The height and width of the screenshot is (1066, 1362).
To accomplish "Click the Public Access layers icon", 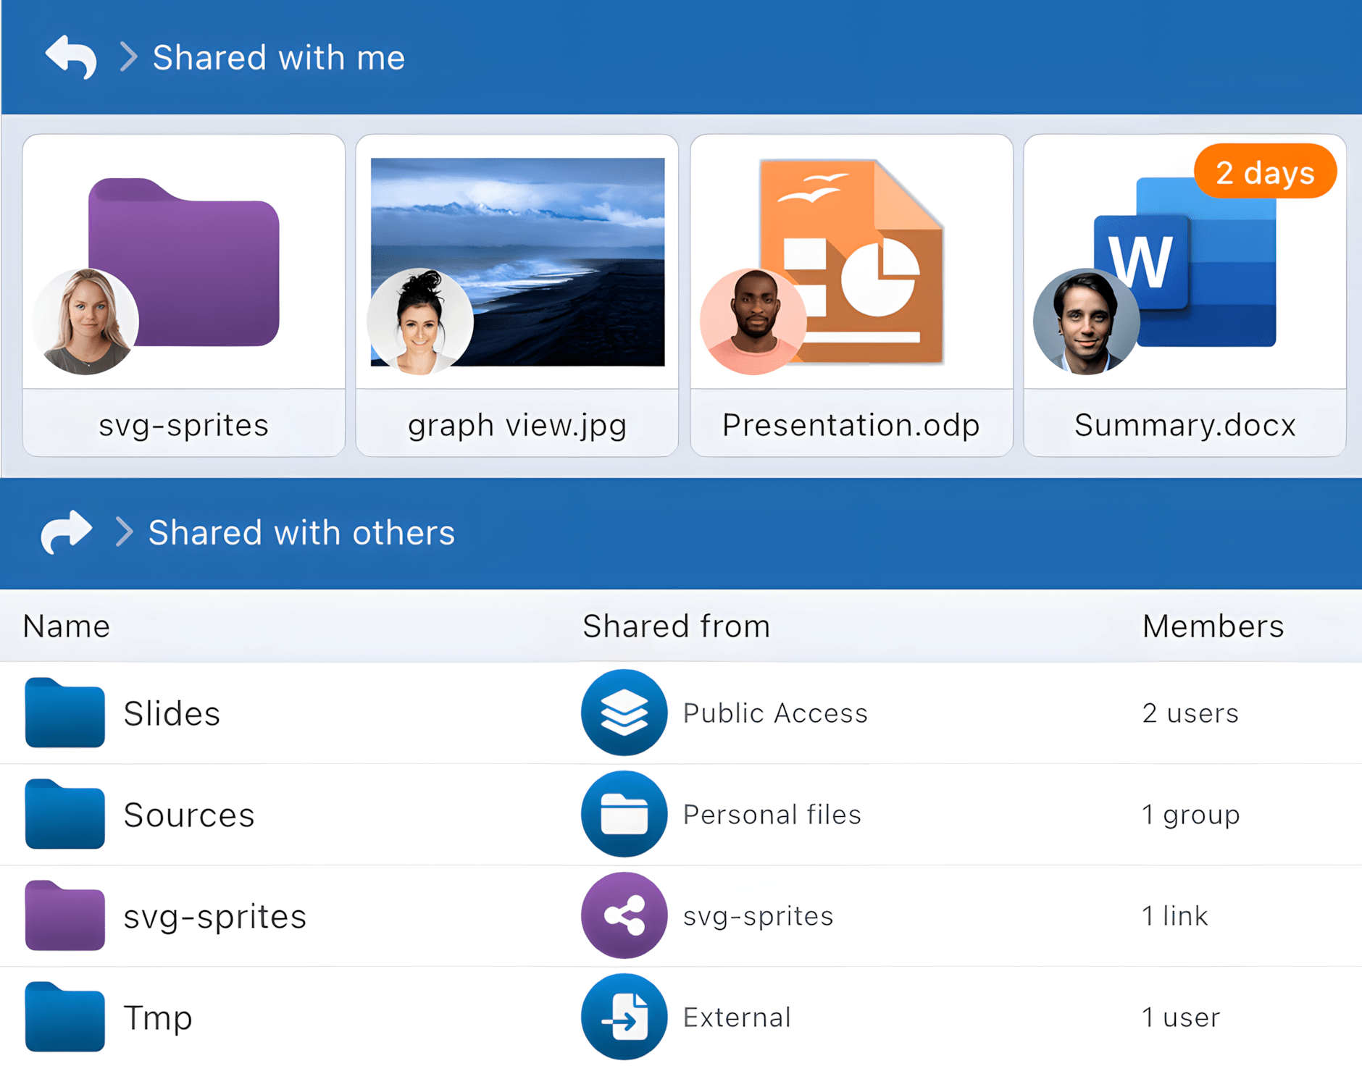I will (624, 713).
